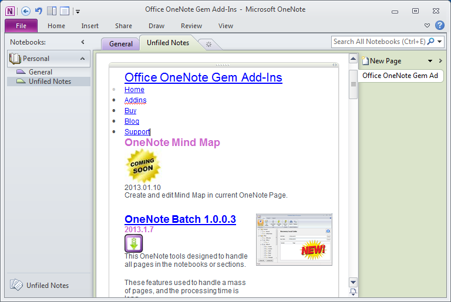Image resolution: width=451 pixels, height=302 pixels.
Task: Open the Review ribbon tab
Action: point(191,26)
